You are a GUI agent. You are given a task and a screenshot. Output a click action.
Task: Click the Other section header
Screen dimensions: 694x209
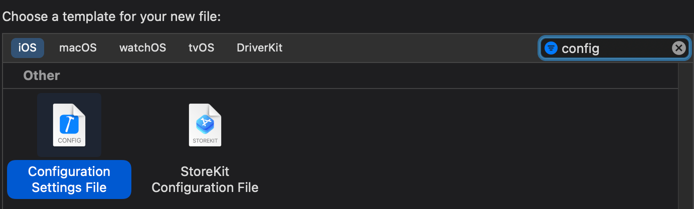click(42, 75)
